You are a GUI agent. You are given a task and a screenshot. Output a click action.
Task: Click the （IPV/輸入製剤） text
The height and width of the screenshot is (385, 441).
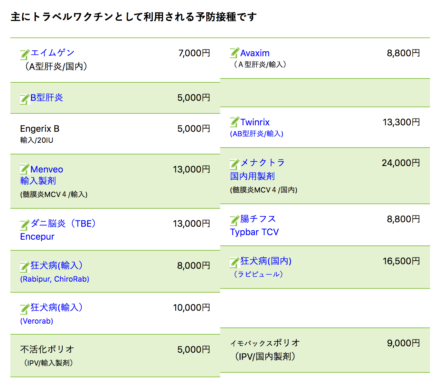pyautogui.click(x=48, y=363)
